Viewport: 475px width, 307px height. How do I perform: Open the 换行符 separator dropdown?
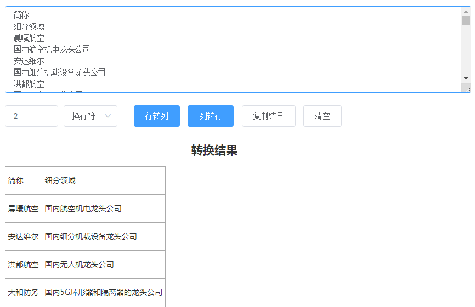coord(90,116)
